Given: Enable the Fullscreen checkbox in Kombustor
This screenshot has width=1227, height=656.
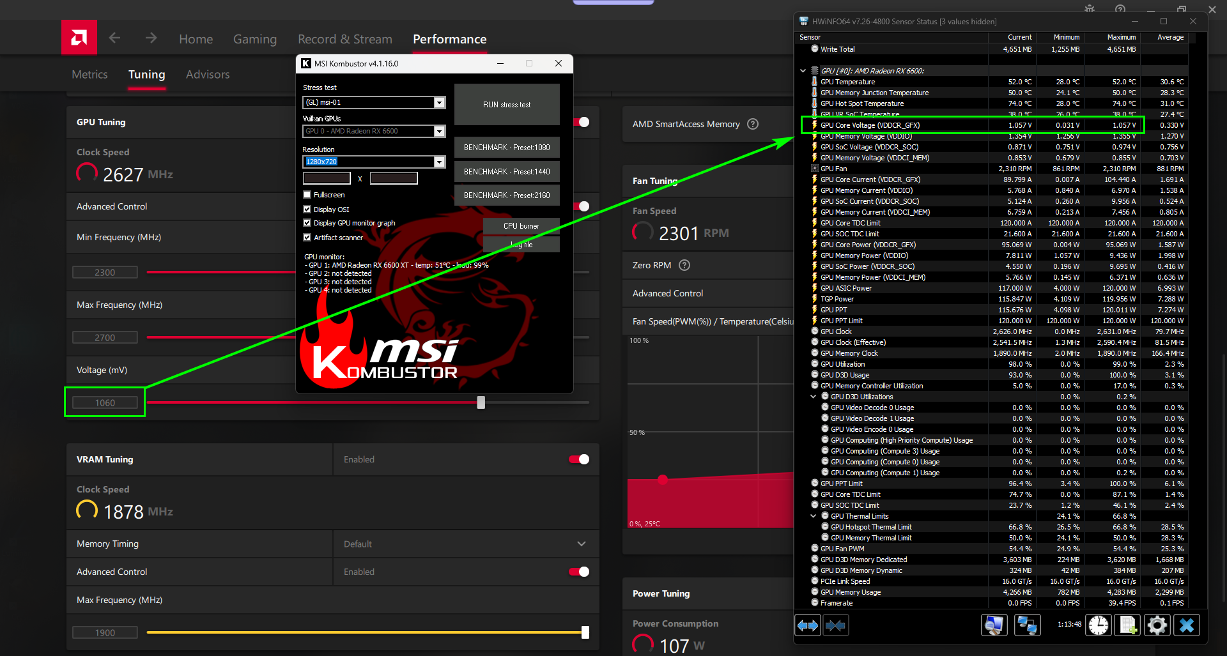Looking at the screenshot, I should [x=307, y=195].
